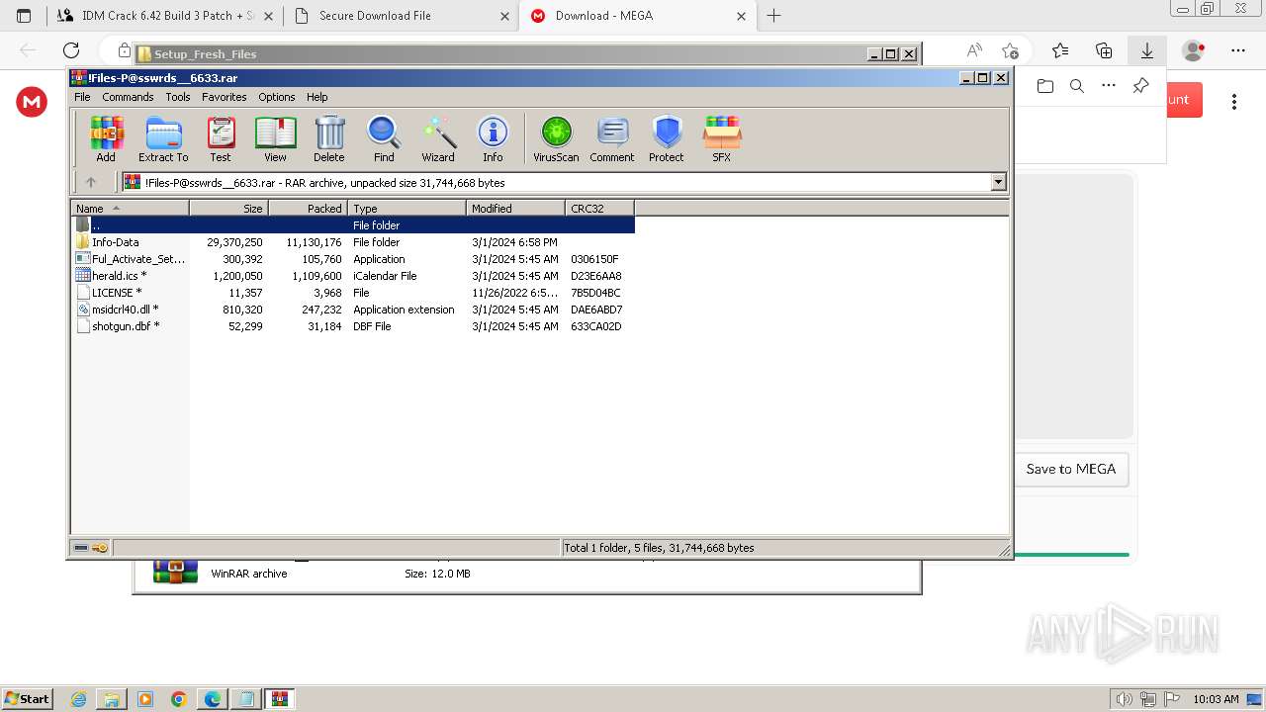This screenshot has height=712, width=1266.
Task: Sort by CRC32 column header
Action: (x=599, y=209)
